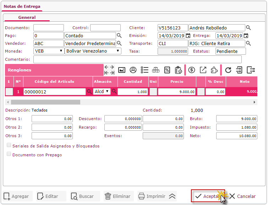This screenshot has height=205, width=268.
Task: Select the Notas de Entrega tab
Action: coord(22,6)
